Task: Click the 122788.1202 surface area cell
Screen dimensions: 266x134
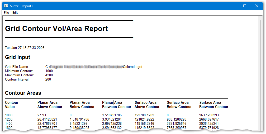Action: point(144,115)
